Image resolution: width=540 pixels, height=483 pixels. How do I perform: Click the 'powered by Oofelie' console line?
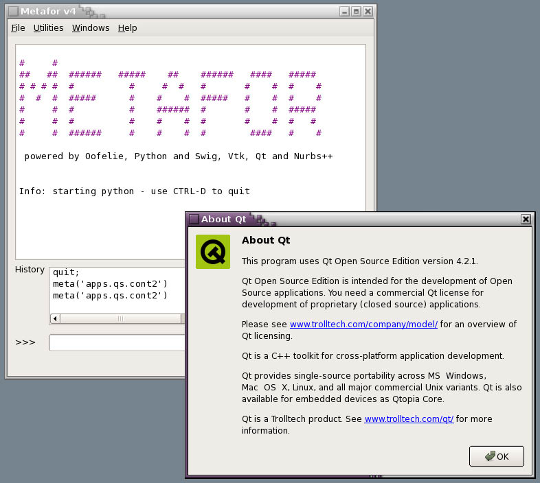[179, 156]
